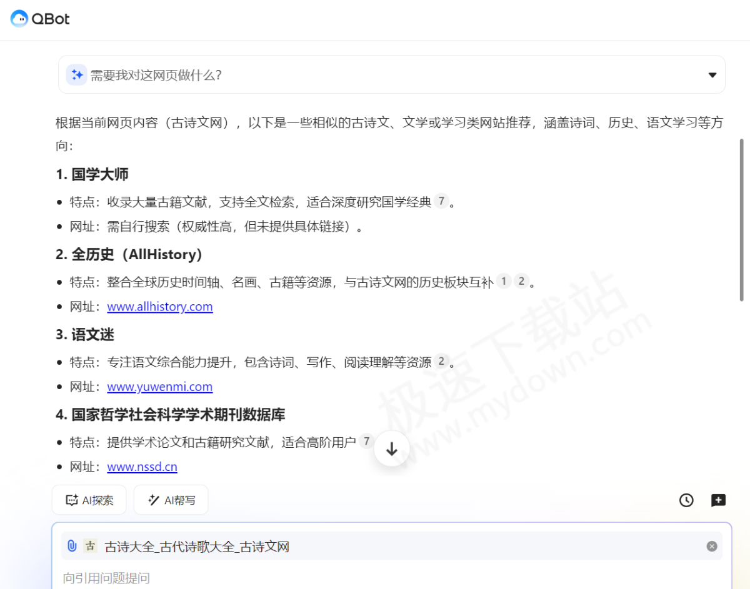Click citation marker 7 after 国学大师 description
Screen dimensions: 750x589
(x=442, y=201)
